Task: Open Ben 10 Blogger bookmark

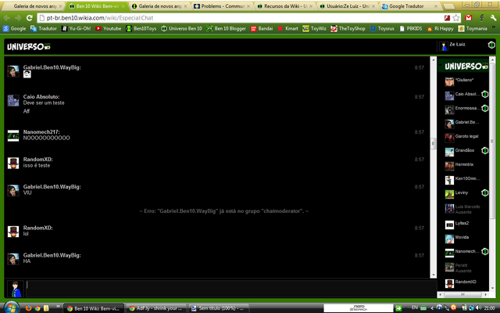Action: [226, 28]
